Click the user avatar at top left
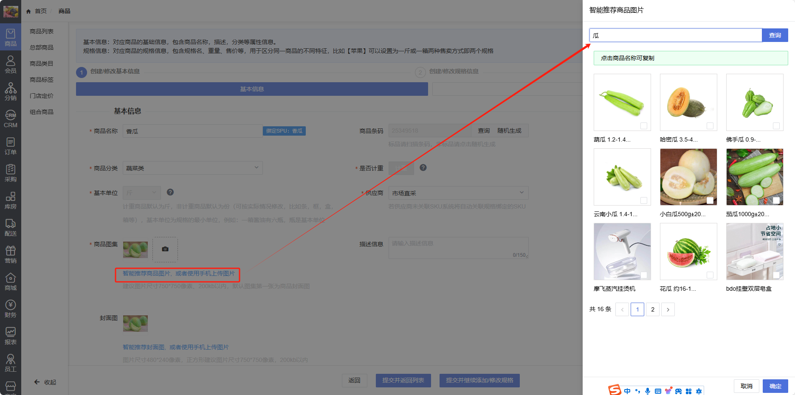The width and height of the screenshot is (795, 395). coord(11,11)
